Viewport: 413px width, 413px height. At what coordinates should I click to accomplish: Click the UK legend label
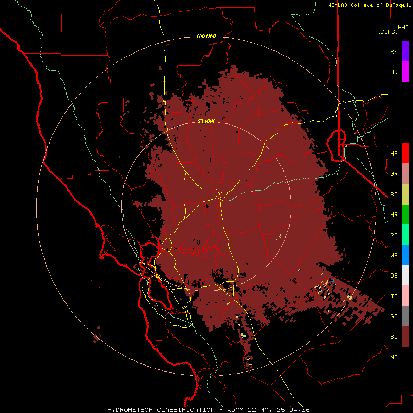(394, 72)
